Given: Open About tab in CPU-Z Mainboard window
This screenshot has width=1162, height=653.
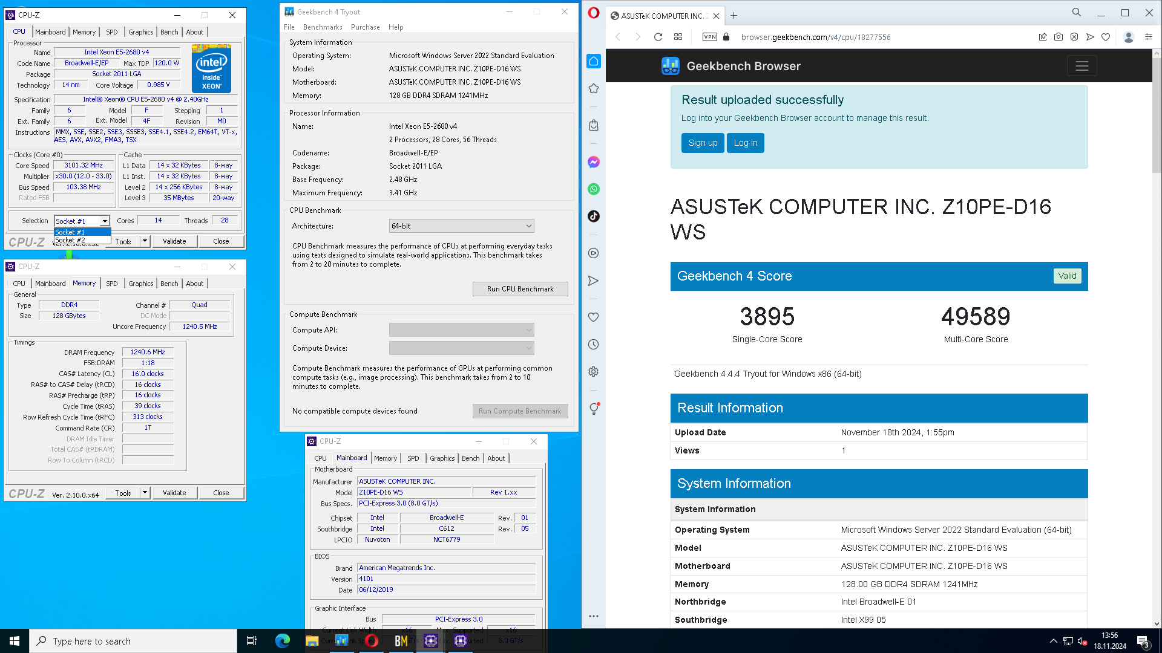Looking at the screenshot, I should point(496,458).
